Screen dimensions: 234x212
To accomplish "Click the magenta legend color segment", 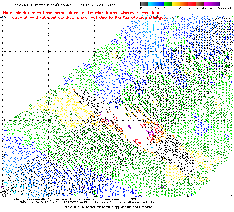I will (208, 4).
